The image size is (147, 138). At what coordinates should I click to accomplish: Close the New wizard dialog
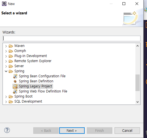[137, 4]
